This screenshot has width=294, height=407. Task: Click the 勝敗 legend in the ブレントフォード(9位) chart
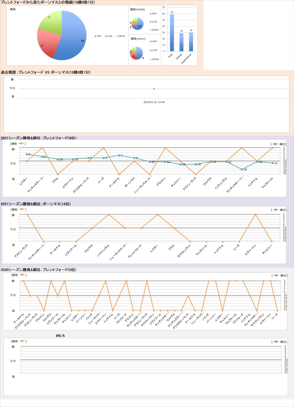(18, 144)
